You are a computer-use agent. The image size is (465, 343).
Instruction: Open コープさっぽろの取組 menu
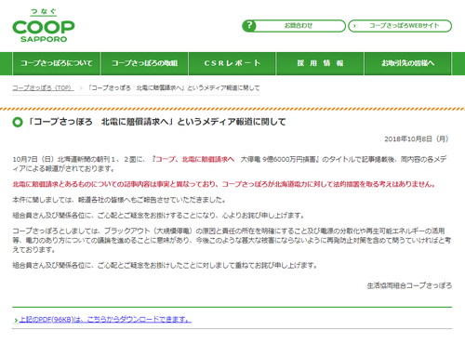coord(144,63)
